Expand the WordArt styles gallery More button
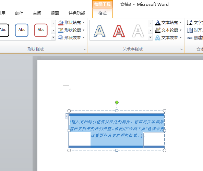This screenshot has height=171, width=203. coord(150,37)
